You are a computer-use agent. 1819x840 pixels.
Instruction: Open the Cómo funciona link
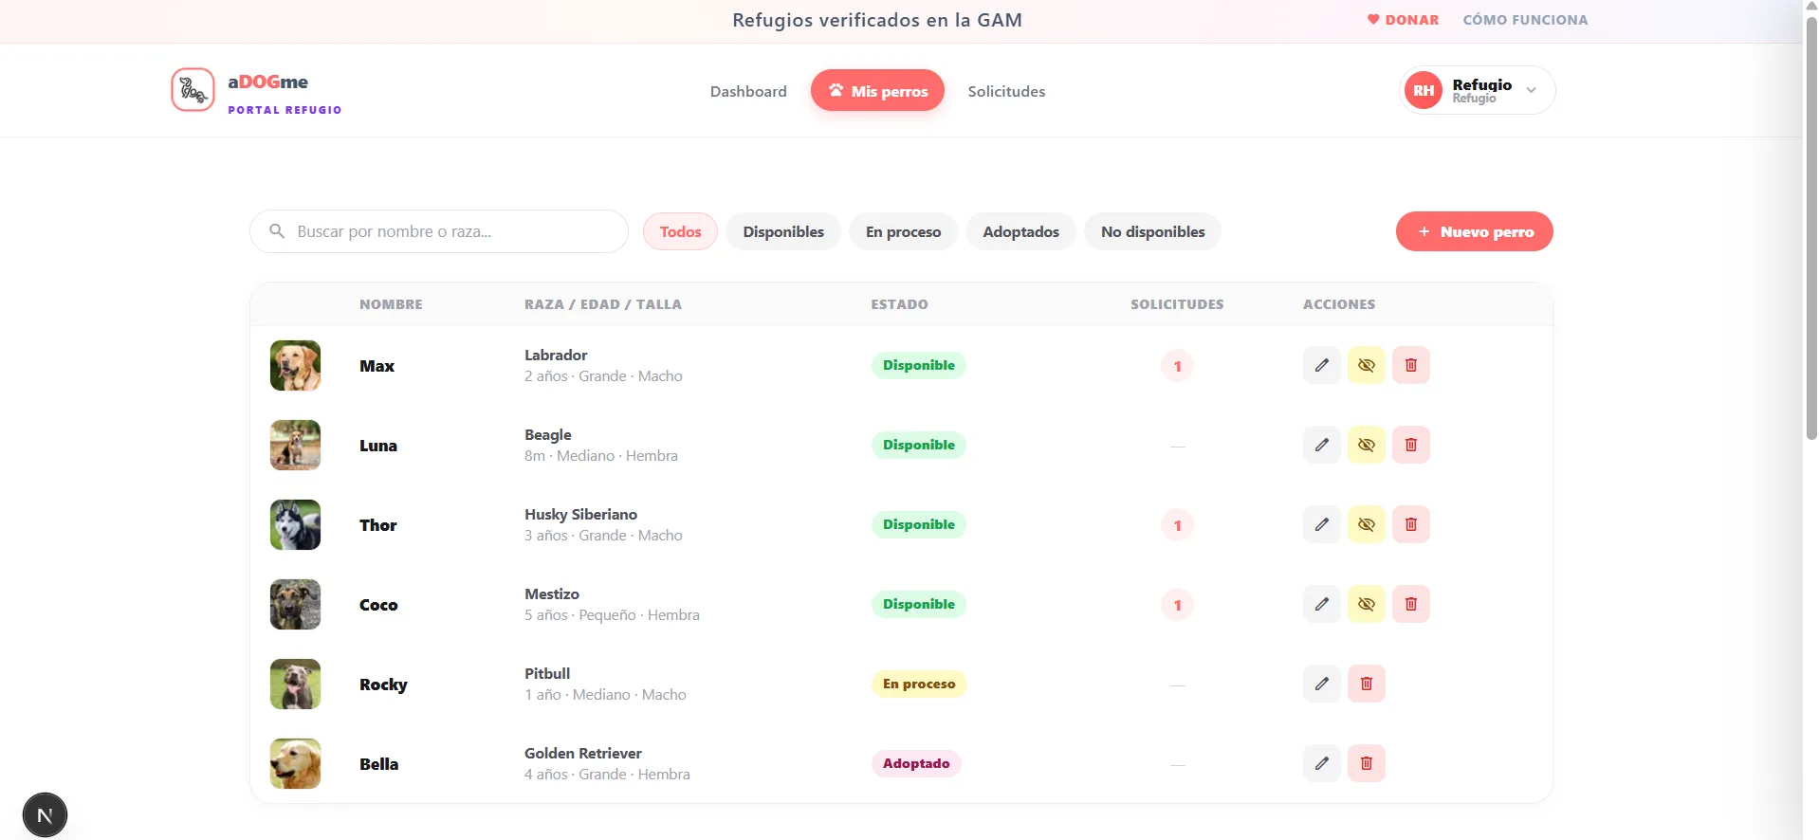tap(1525, 20)
